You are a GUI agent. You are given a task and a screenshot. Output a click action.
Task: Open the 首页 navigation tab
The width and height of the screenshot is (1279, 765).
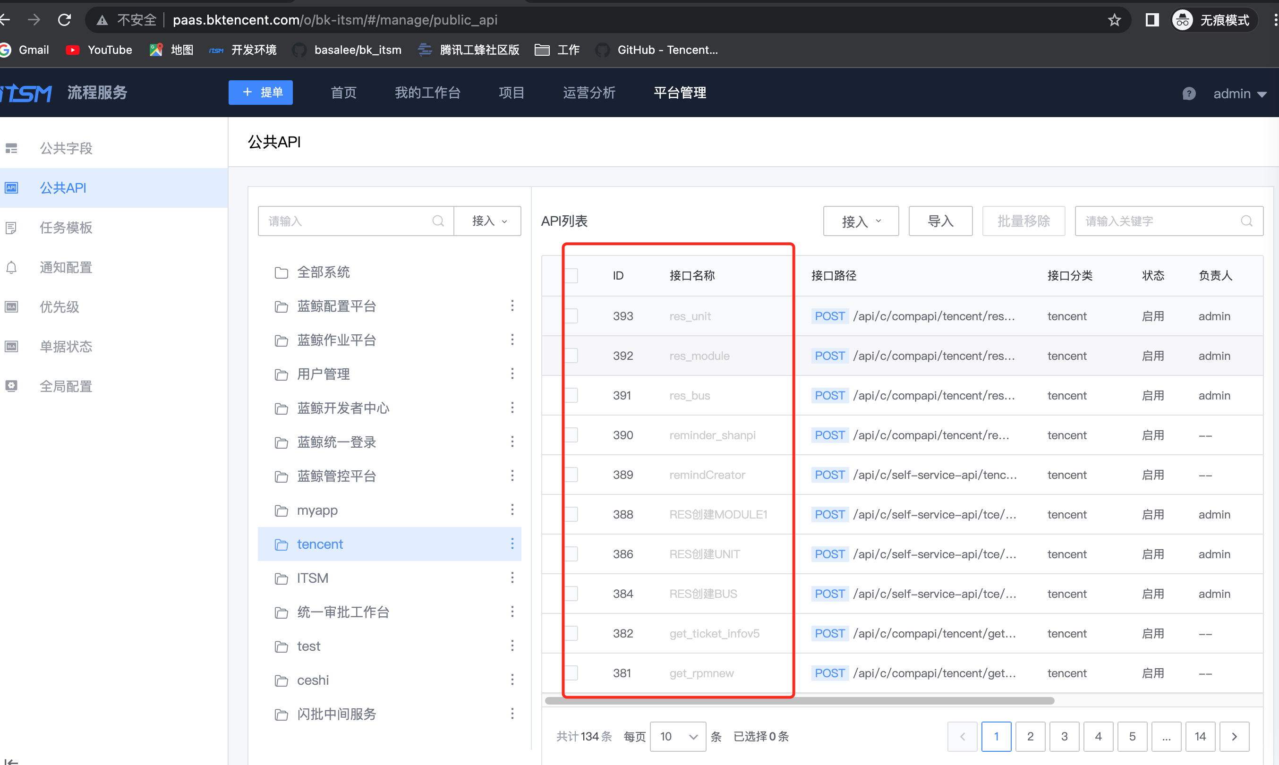point(343,93)
